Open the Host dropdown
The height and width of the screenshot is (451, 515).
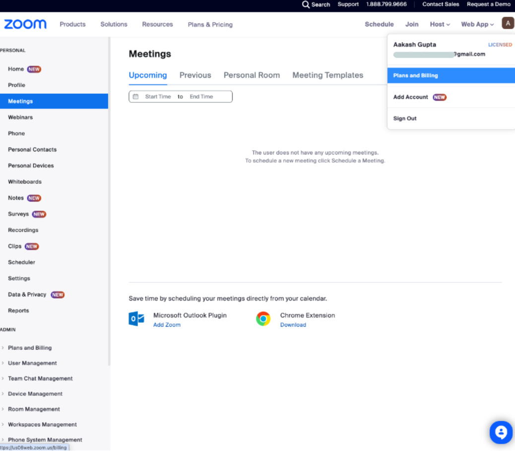[440, 24]
